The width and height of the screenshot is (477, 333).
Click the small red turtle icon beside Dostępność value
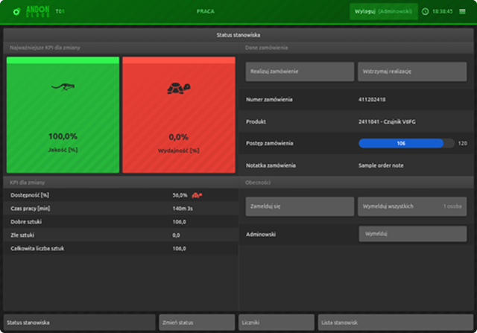pos(197,195)
